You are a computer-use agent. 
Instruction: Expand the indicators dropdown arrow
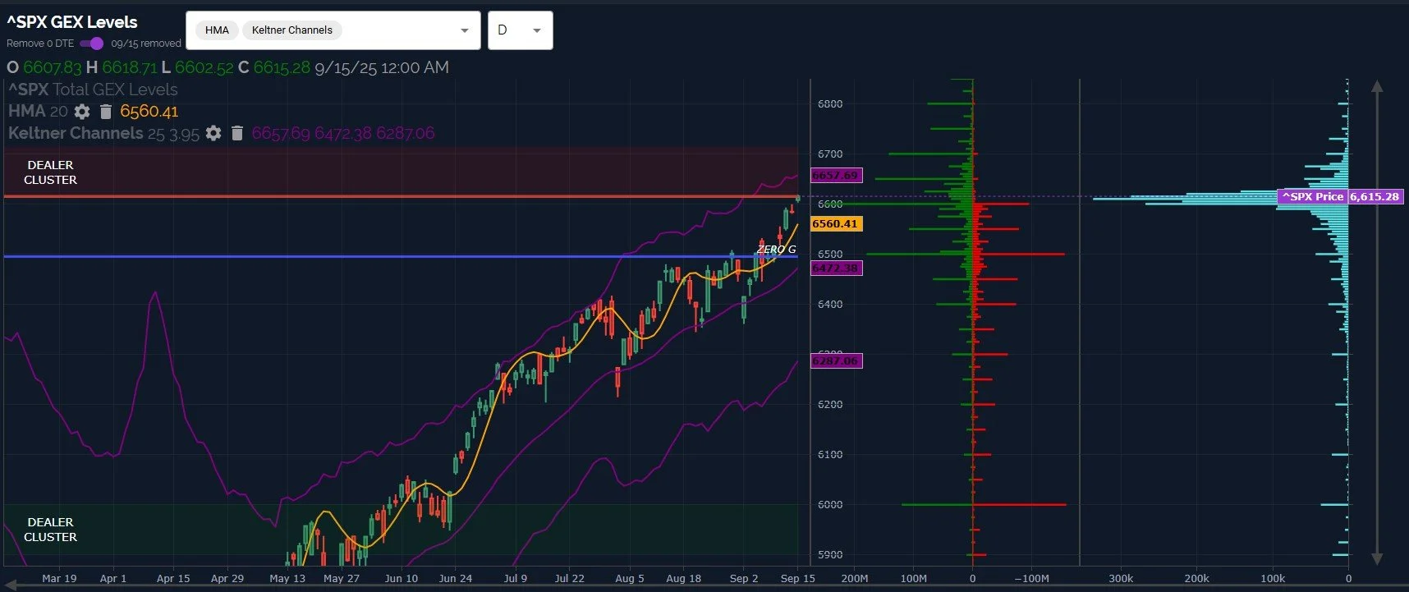(465, 30)
